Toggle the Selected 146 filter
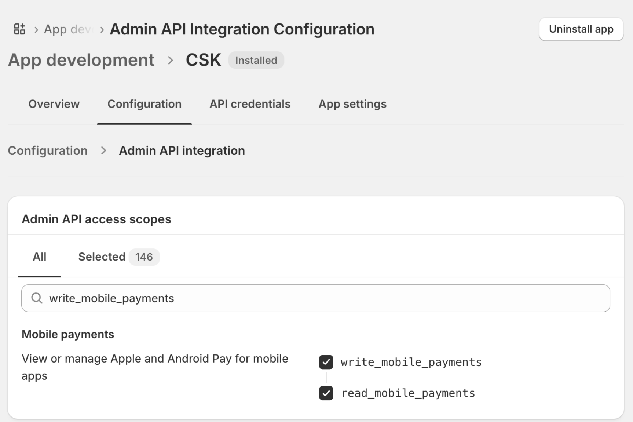The image size is (633, 422). click(117, 257)
